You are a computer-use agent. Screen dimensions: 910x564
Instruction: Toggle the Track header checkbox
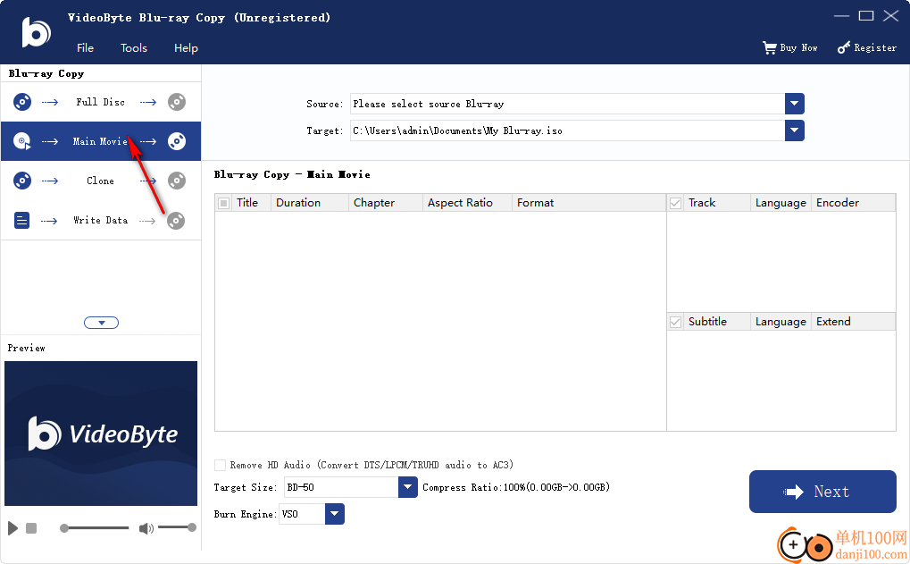point(675,203)
